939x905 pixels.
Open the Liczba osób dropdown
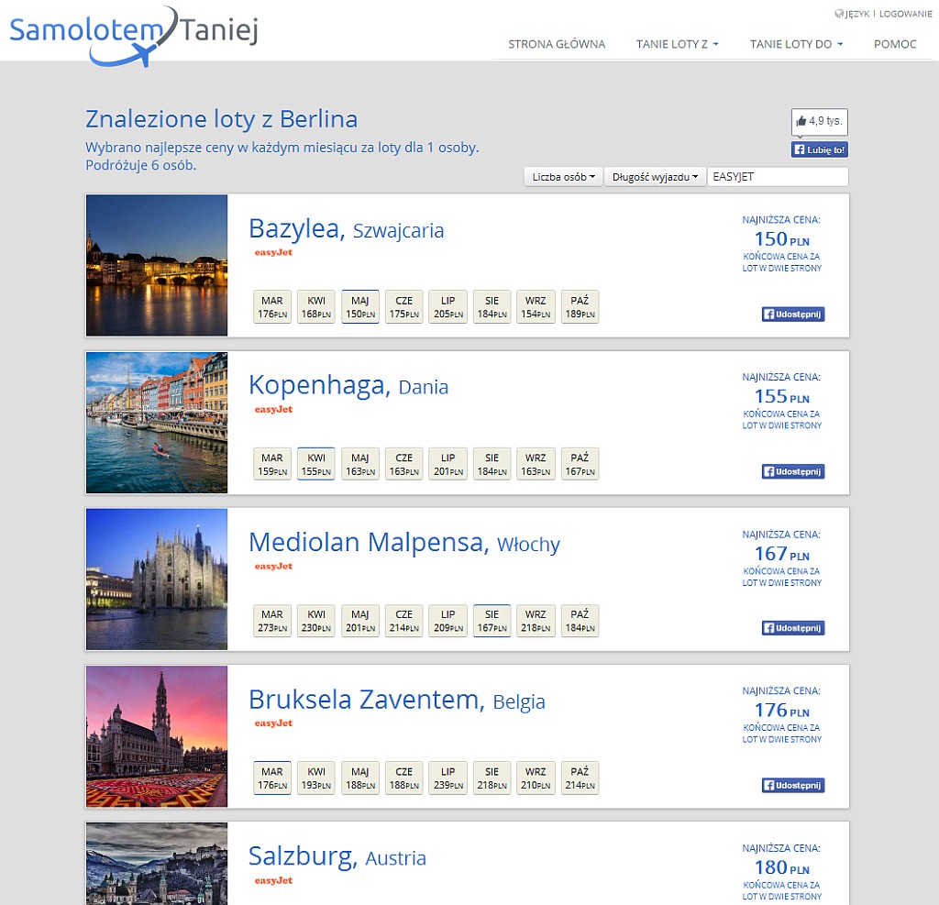[x=564, y=177]
